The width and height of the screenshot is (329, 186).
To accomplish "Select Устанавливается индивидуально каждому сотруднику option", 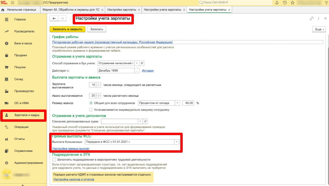I will [91, 110].
